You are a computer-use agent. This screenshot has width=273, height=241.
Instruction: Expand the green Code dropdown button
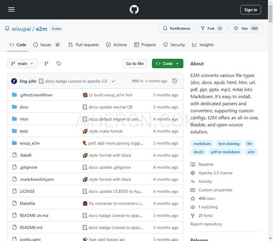168,63
